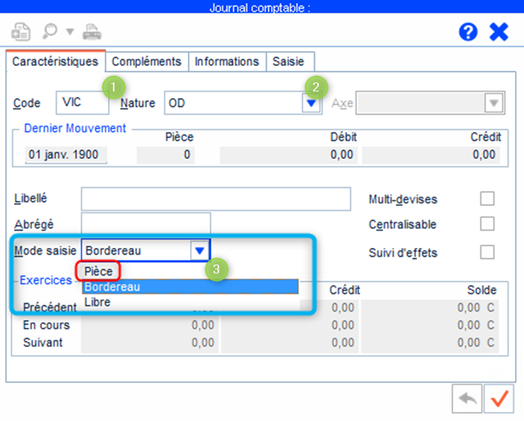Viewport: 524px width, 421px height.
Task: Tick the Centralisable checkbox
Action: pyautogui.click(x=487, y=224)
